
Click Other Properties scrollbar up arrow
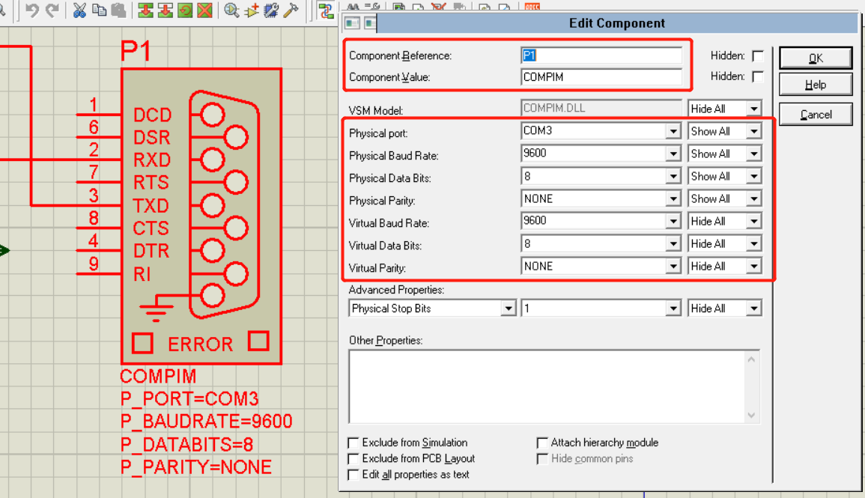click(751, 359)
